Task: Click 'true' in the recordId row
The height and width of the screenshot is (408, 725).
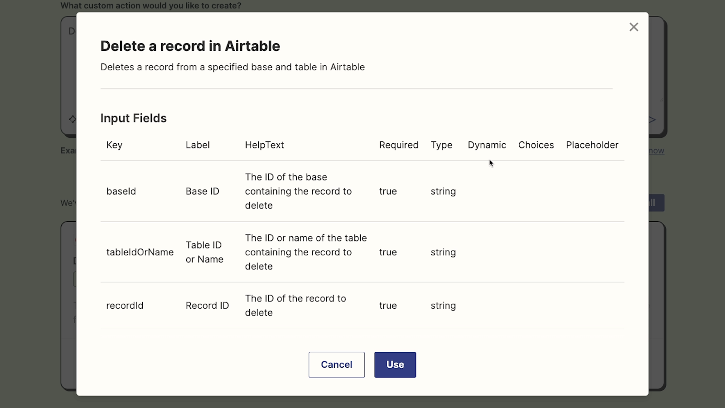Action: click(x=388, y=306)
